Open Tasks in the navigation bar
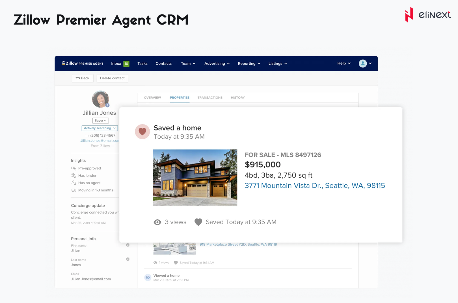 point(142,64)
